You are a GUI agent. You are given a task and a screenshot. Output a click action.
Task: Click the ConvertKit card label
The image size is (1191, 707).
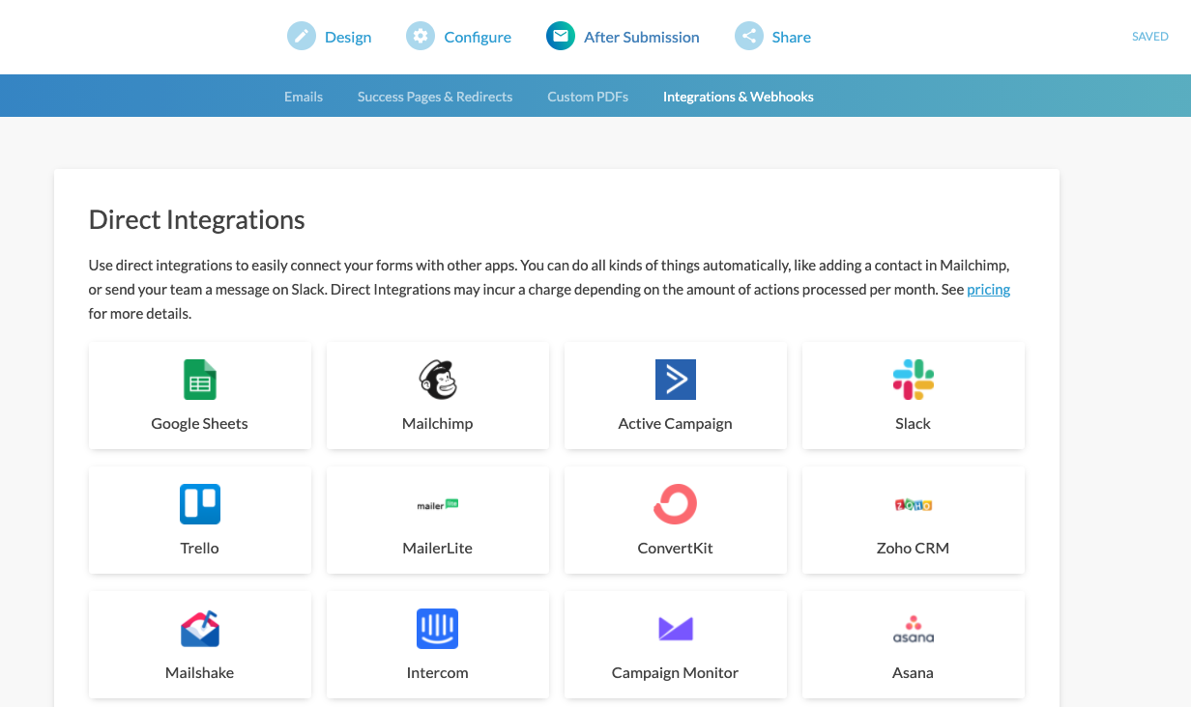(x=676, y=548)
